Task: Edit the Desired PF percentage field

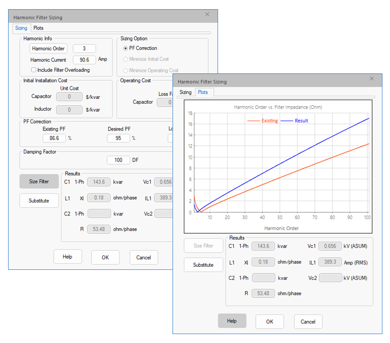Action: (118, 138)
